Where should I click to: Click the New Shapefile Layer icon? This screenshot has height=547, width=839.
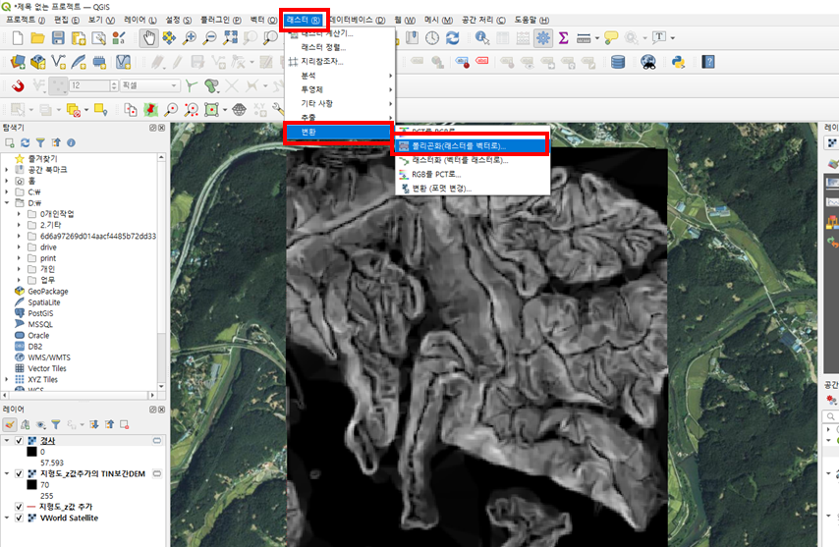[x=58, y=62]
